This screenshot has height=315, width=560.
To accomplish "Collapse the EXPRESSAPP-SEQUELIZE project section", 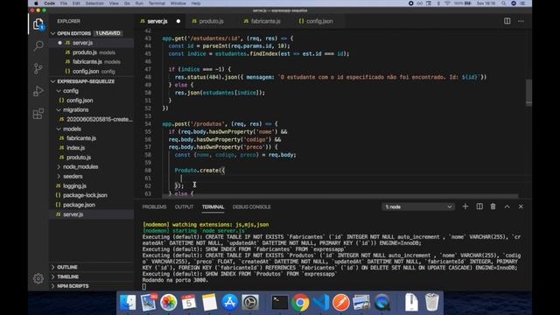I will coord(53,81).
